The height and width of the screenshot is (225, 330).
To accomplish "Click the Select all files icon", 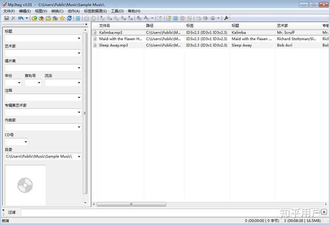I will pyautogui.click(x=78, y=18).
